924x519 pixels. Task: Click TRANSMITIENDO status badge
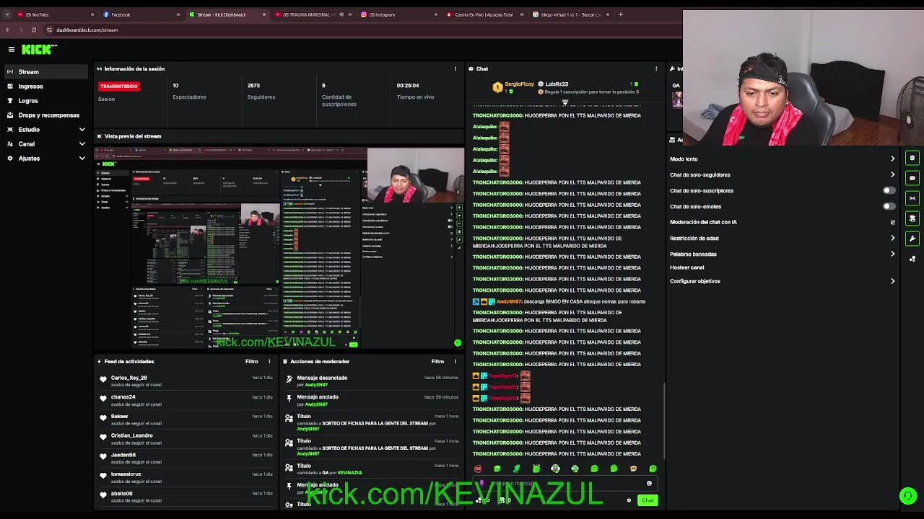pyautogui.click(x=119, y=86)
